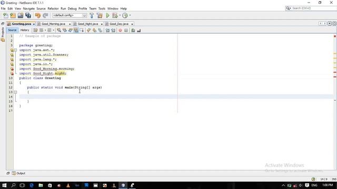Image resolution: width=337 pixels, height=189 pixels.
Task: Collapse the import block fold on line 4
Action: [15, 50]
